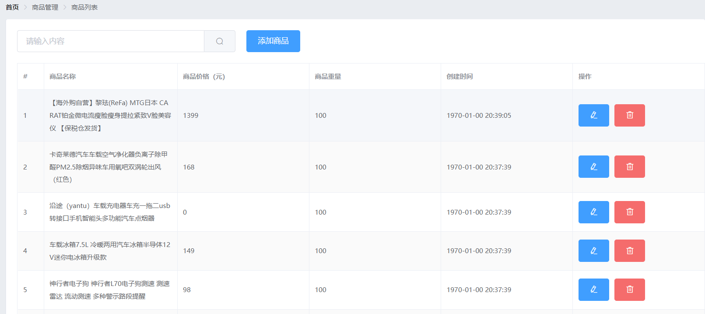
Task: Click the 商品价格 (元) column header
Action: (x=204, y=77)
